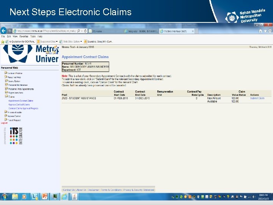Open PowerPoint from the taskbar
This screenshot has width=273, height=205.
[x=45, y=197]
